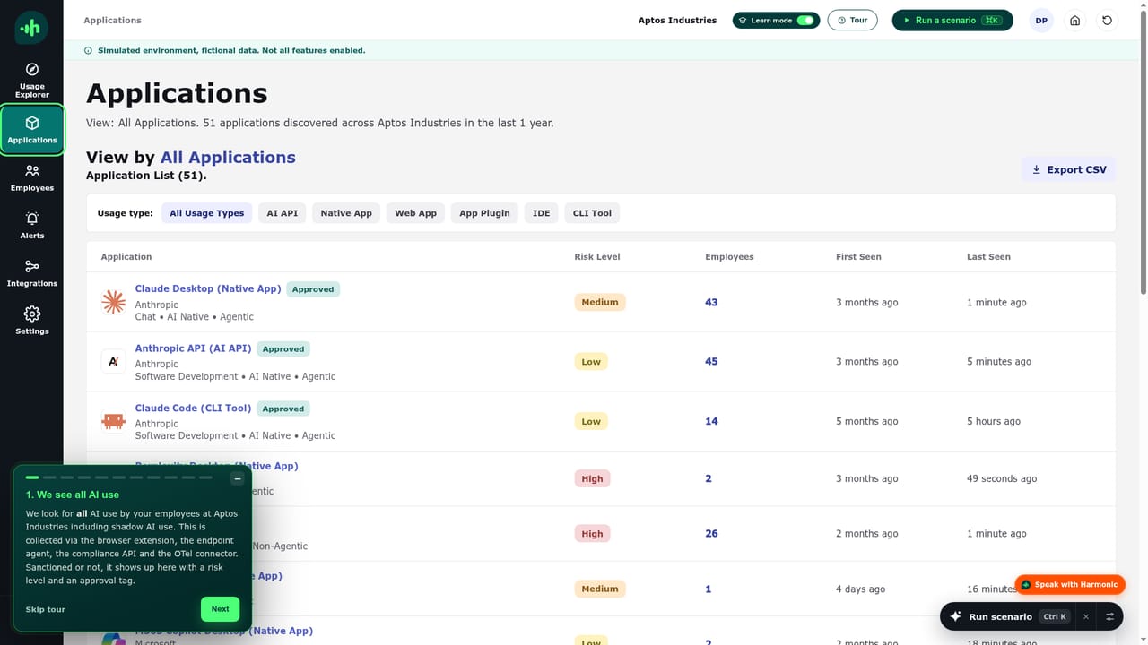Image resolution: width=1148 pixels, height=645 pixels.
Task: Filter by App Plugin usage type
Action: [484, 213]
